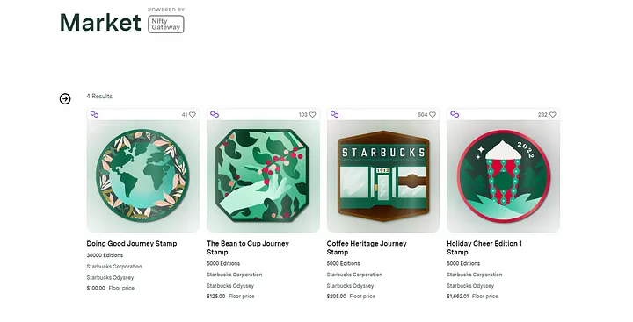Screen dimensions: 633x322
Task: Open the Bean to Cup stamp artwork
Action: 263,175
